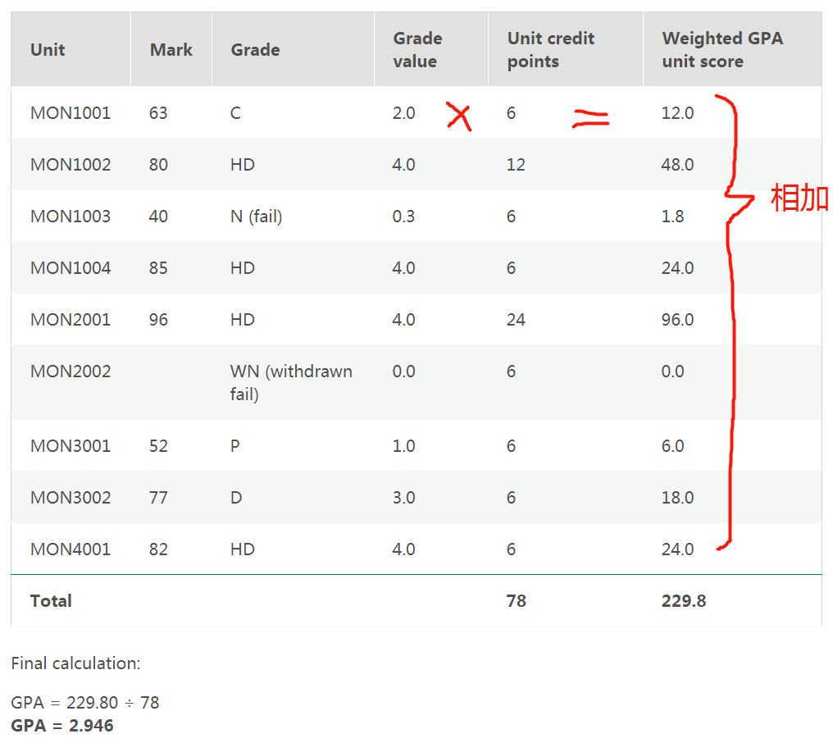The width and height of the screenshot is (833, 743).
Task: Click mark 77 in MON3002 row
Action: coord(158,498)
